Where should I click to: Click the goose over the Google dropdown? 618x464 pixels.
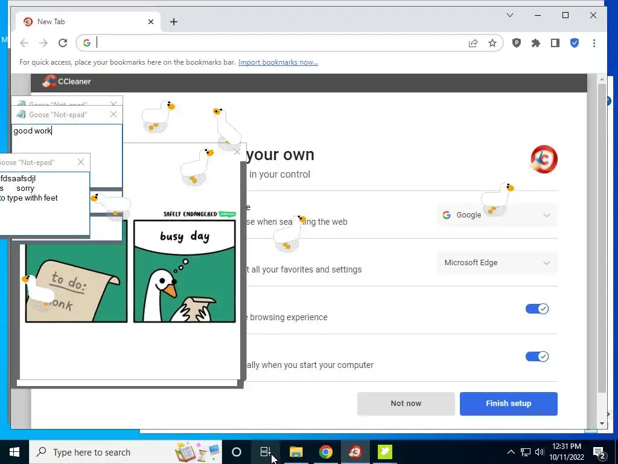pos(497,198)
